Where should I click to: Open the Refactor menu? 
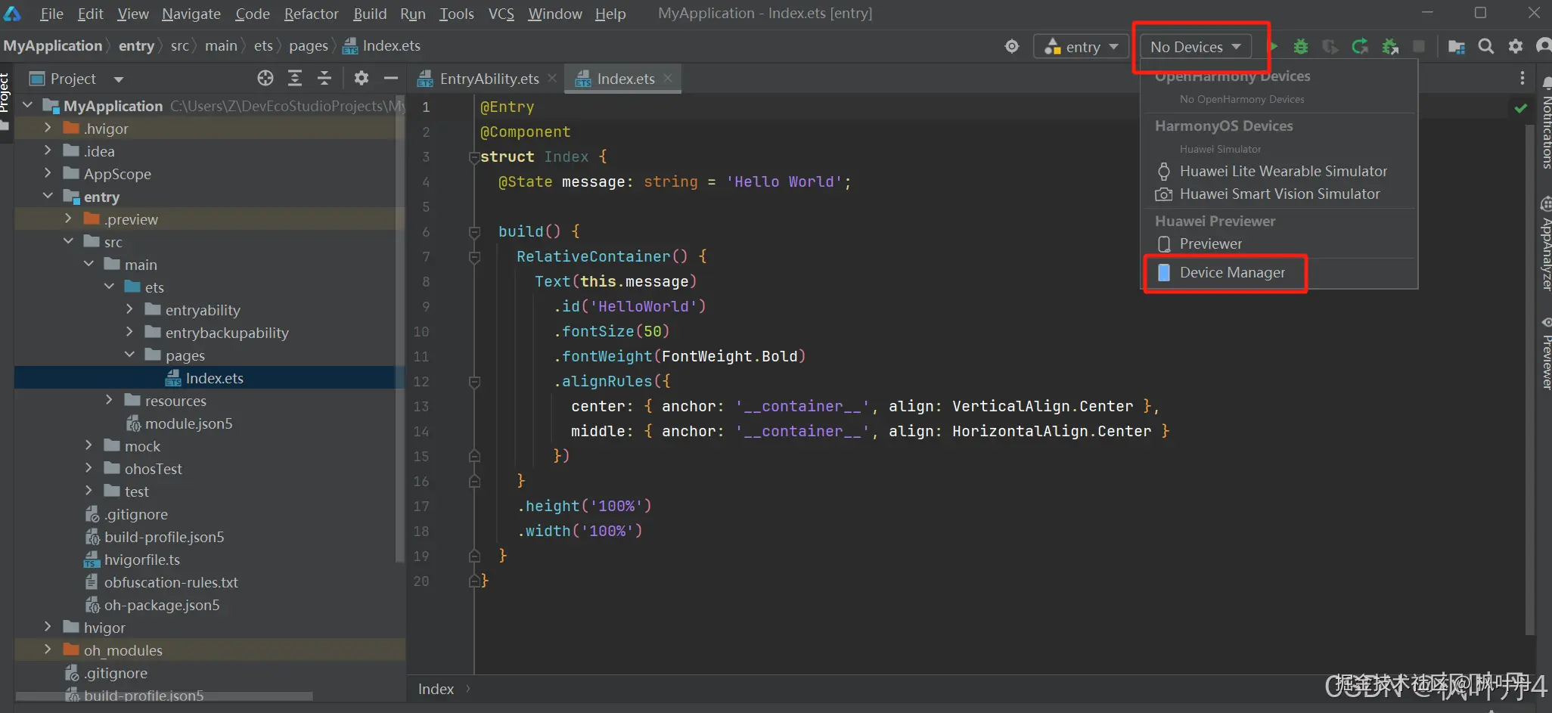[x=311, y=14]
